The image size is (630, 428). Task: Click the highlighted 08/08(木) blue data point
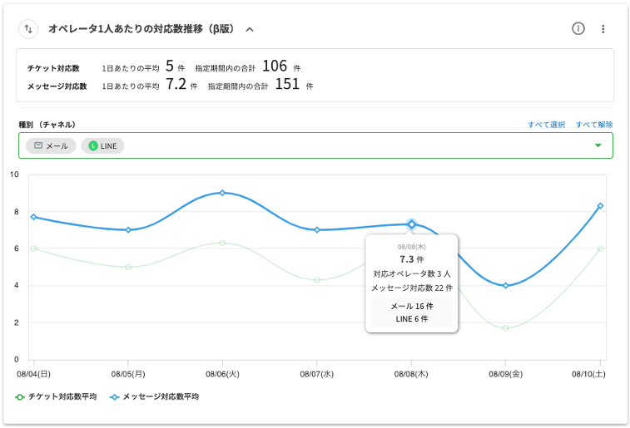click(x=411, y=224)
